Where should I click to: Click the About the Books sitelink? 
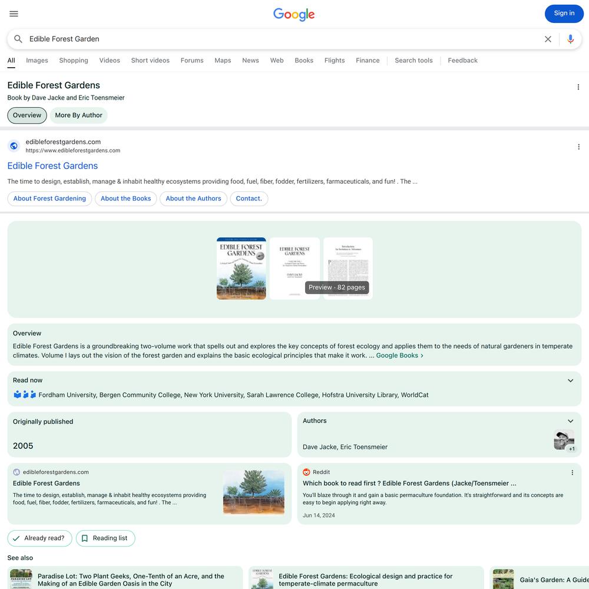tap(126, 198)
